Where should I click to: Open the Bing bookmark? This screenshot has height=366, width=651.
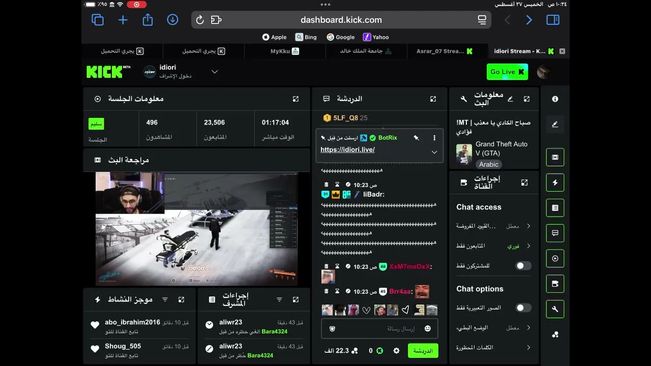(306, 37)
